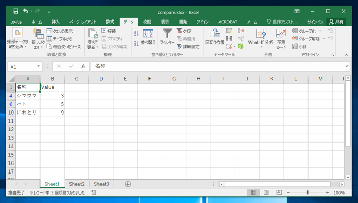Switch to the ホーム ribbon tab
The image size is (358, 203).
(36, 22)
